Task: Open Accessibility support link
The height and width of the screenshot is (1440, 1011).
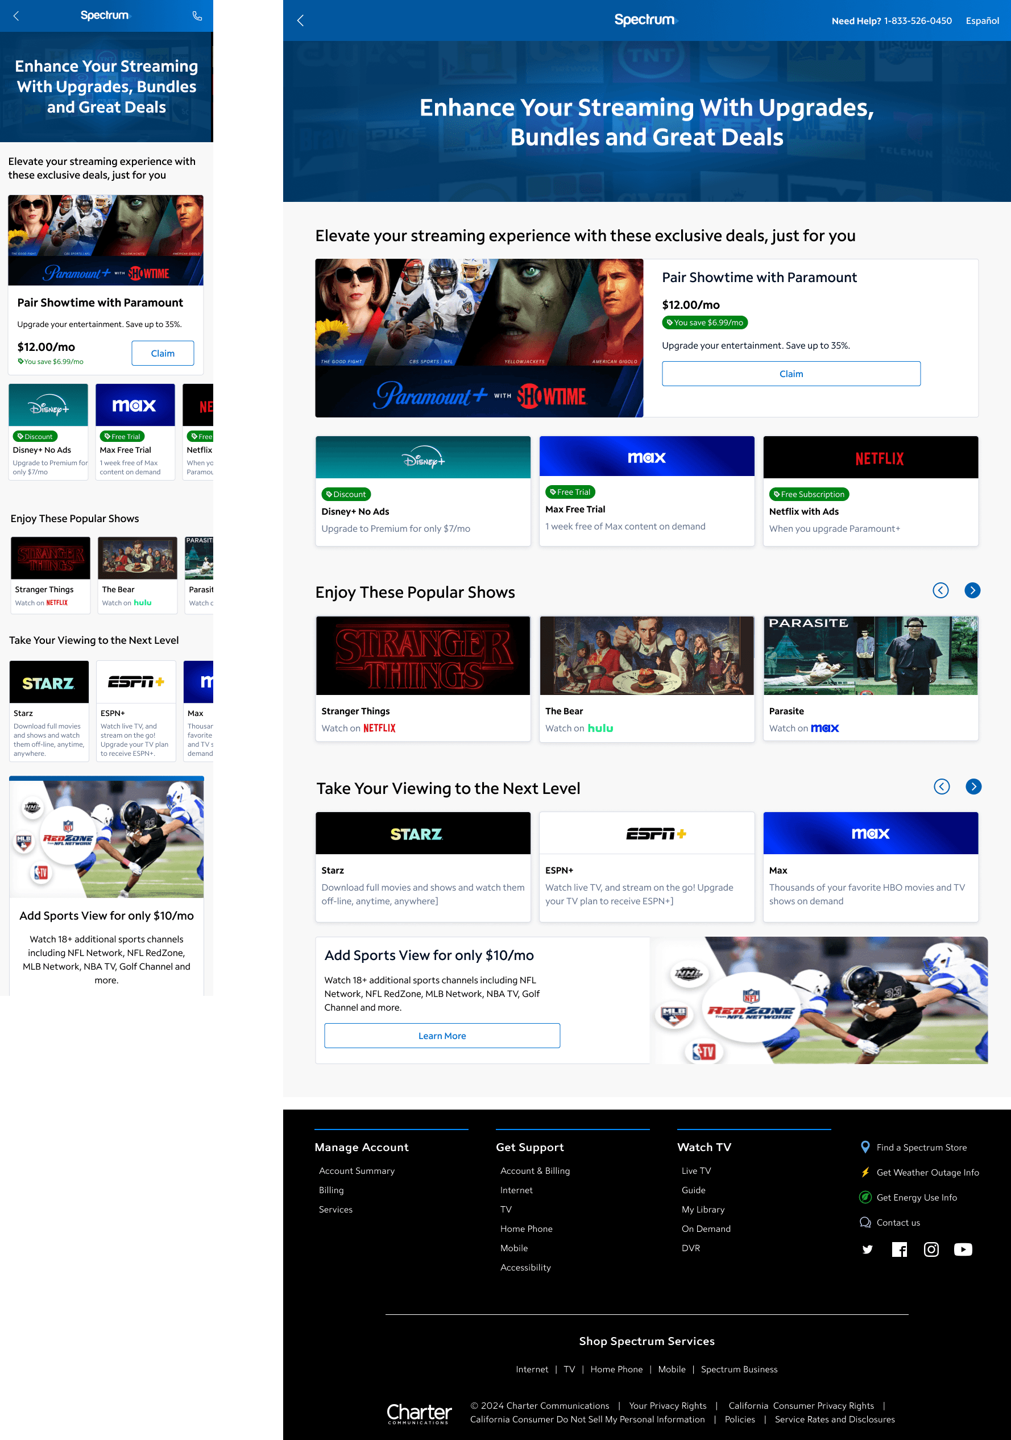Action: tap(525, 1267)
